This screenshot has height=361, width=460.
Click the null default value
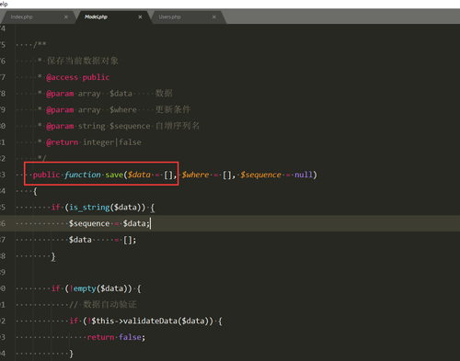(304, 175)
